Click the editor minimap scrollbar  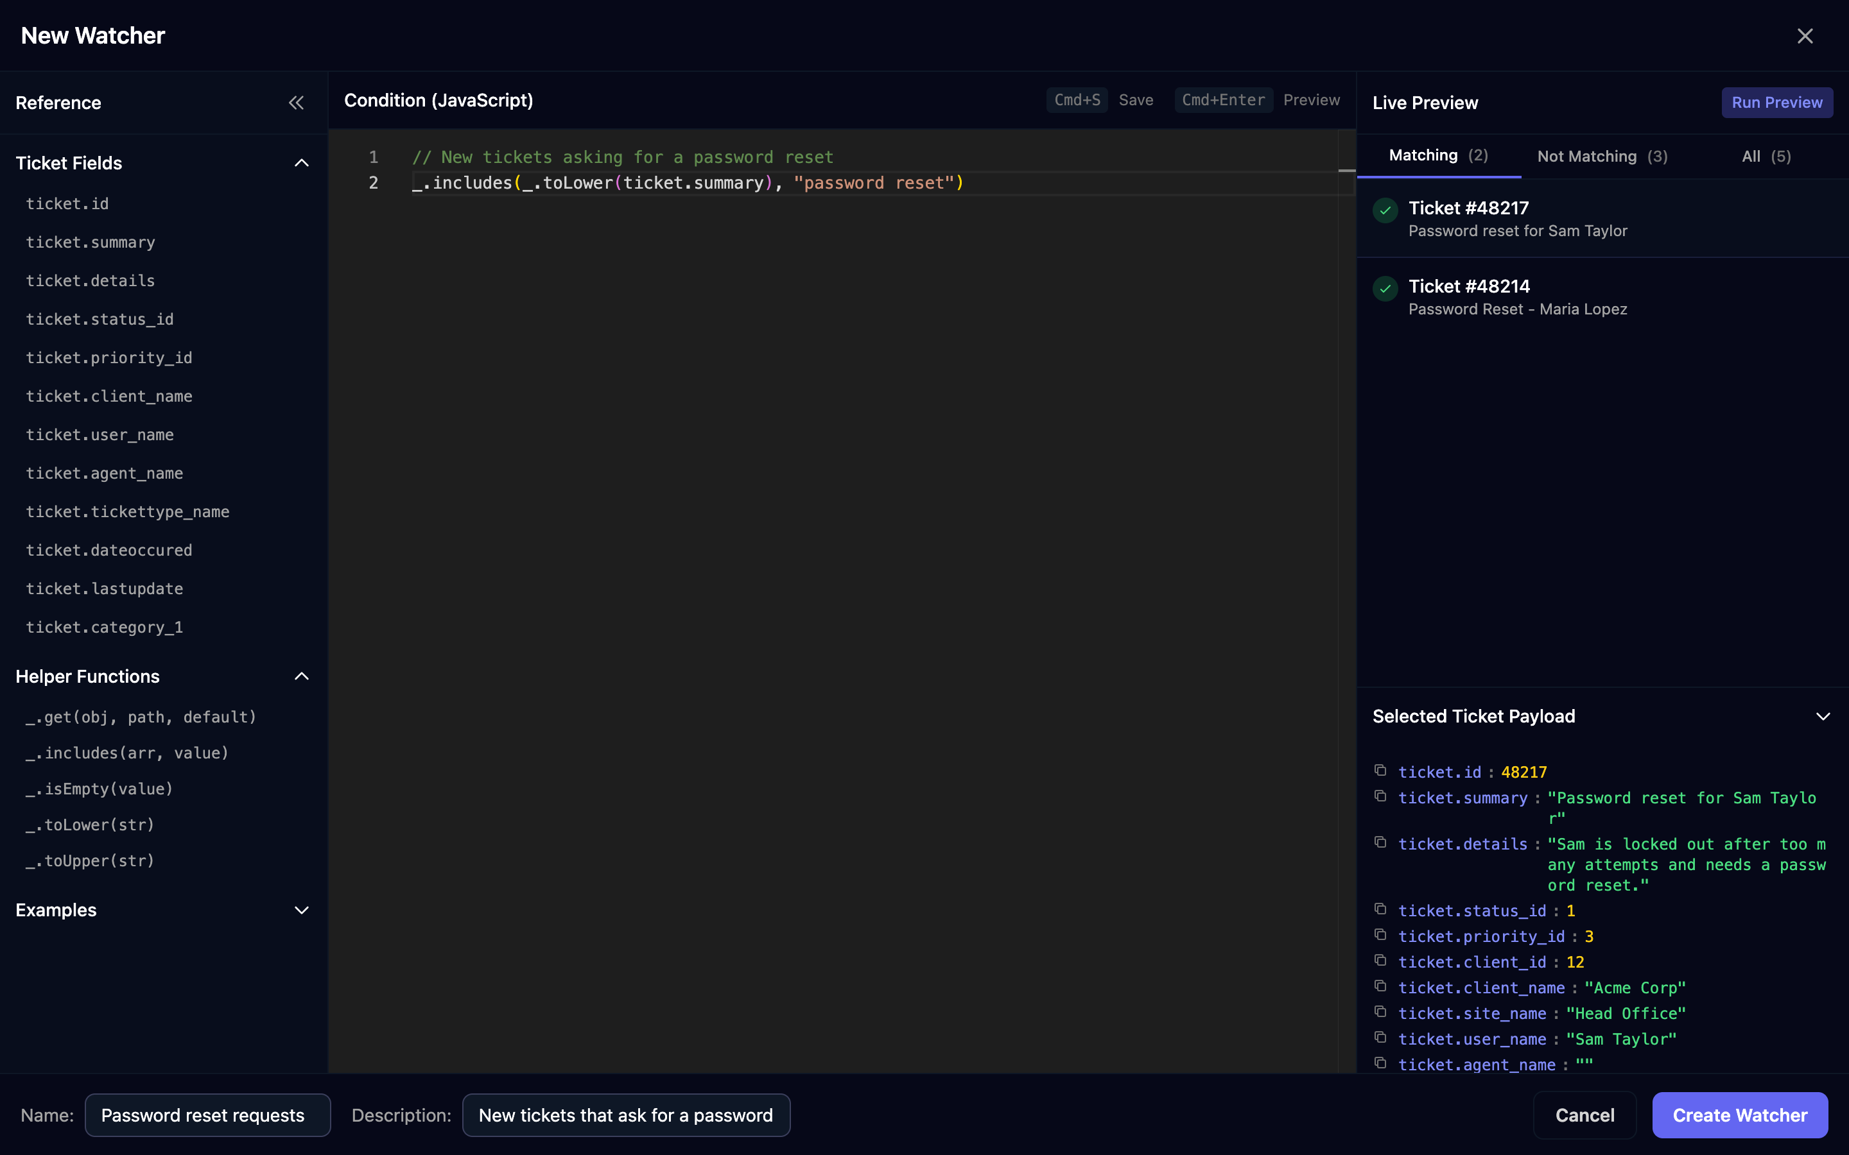(1346, 601)
